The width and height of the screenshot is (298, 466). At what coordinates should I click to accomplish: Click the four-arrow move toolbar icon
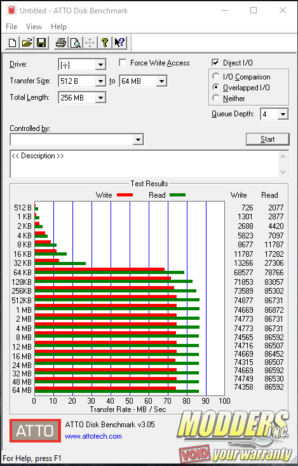click(x=90, y=43)
